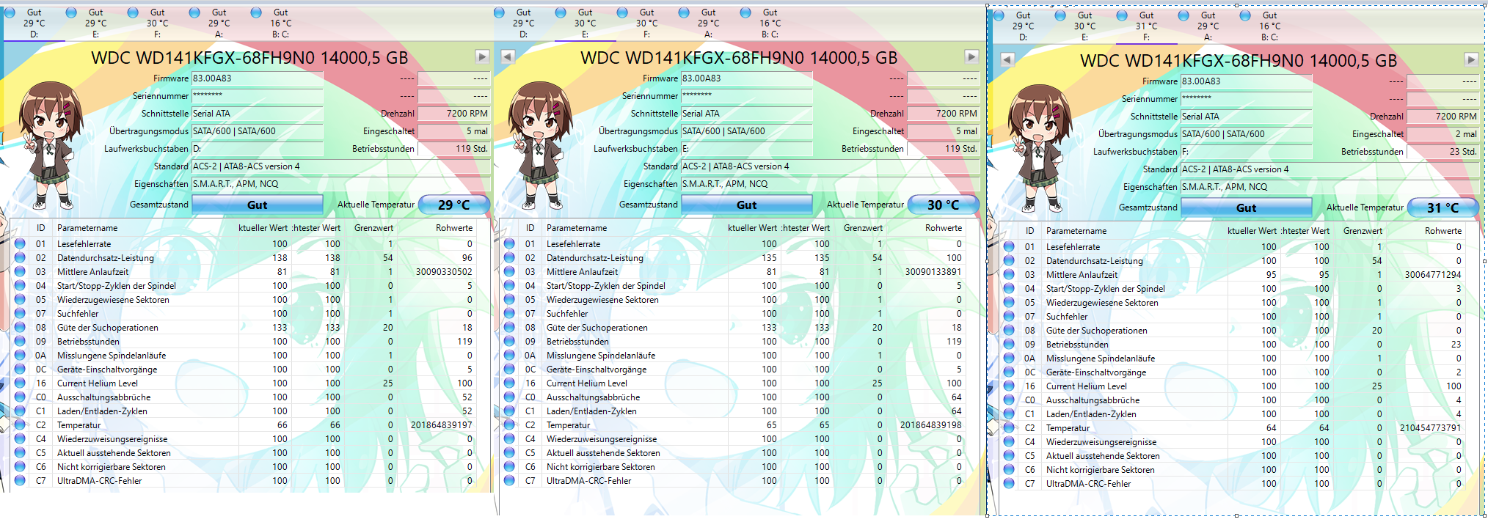Click Seriennummer field in E: window
This screenshot has width=1488, height=522.
click(x=747, y=95)
